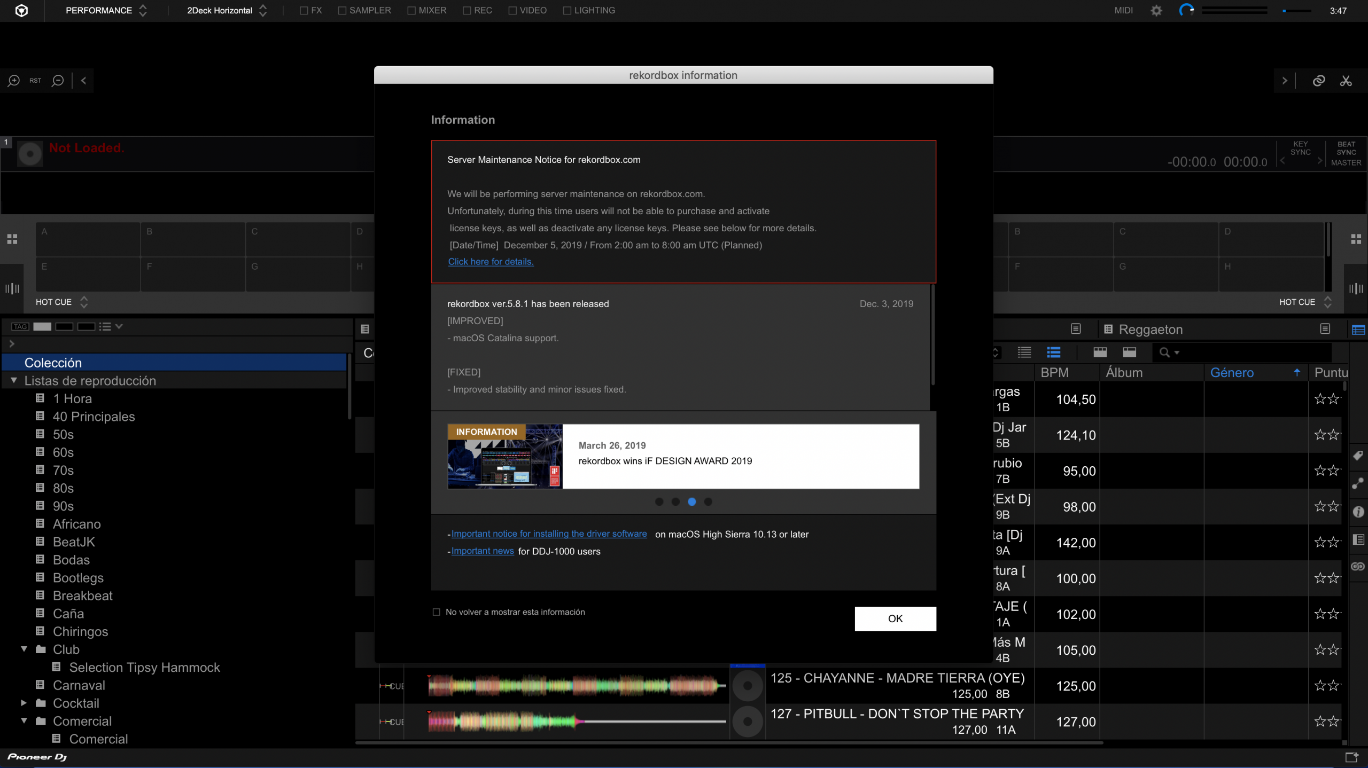Select the fourth carousel dot
This screenshot has height=768, width=1368.
(708, 501)
